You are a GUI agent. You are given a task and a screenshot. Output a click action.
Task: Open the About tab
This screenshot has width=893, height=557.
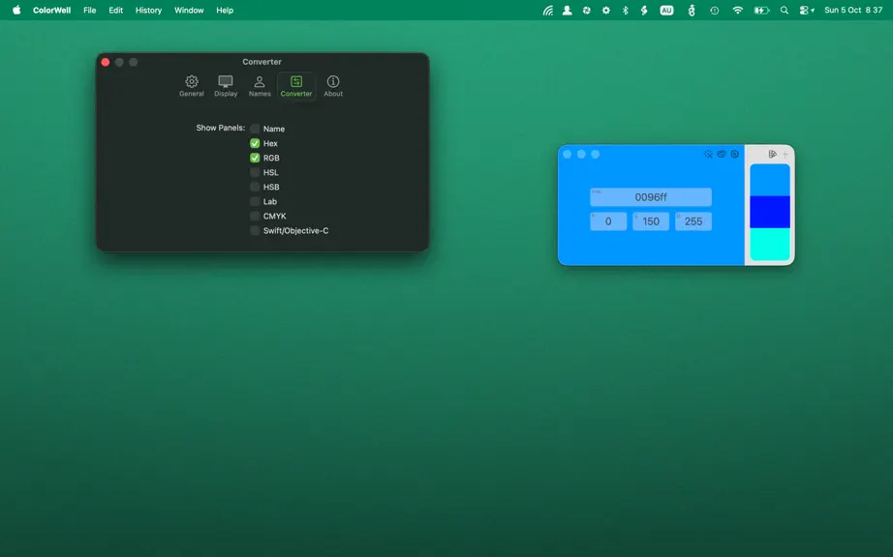(333, 86)
